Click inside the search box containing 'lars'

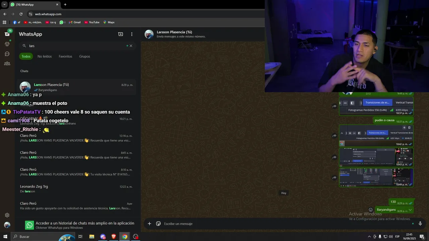(77, 46)
